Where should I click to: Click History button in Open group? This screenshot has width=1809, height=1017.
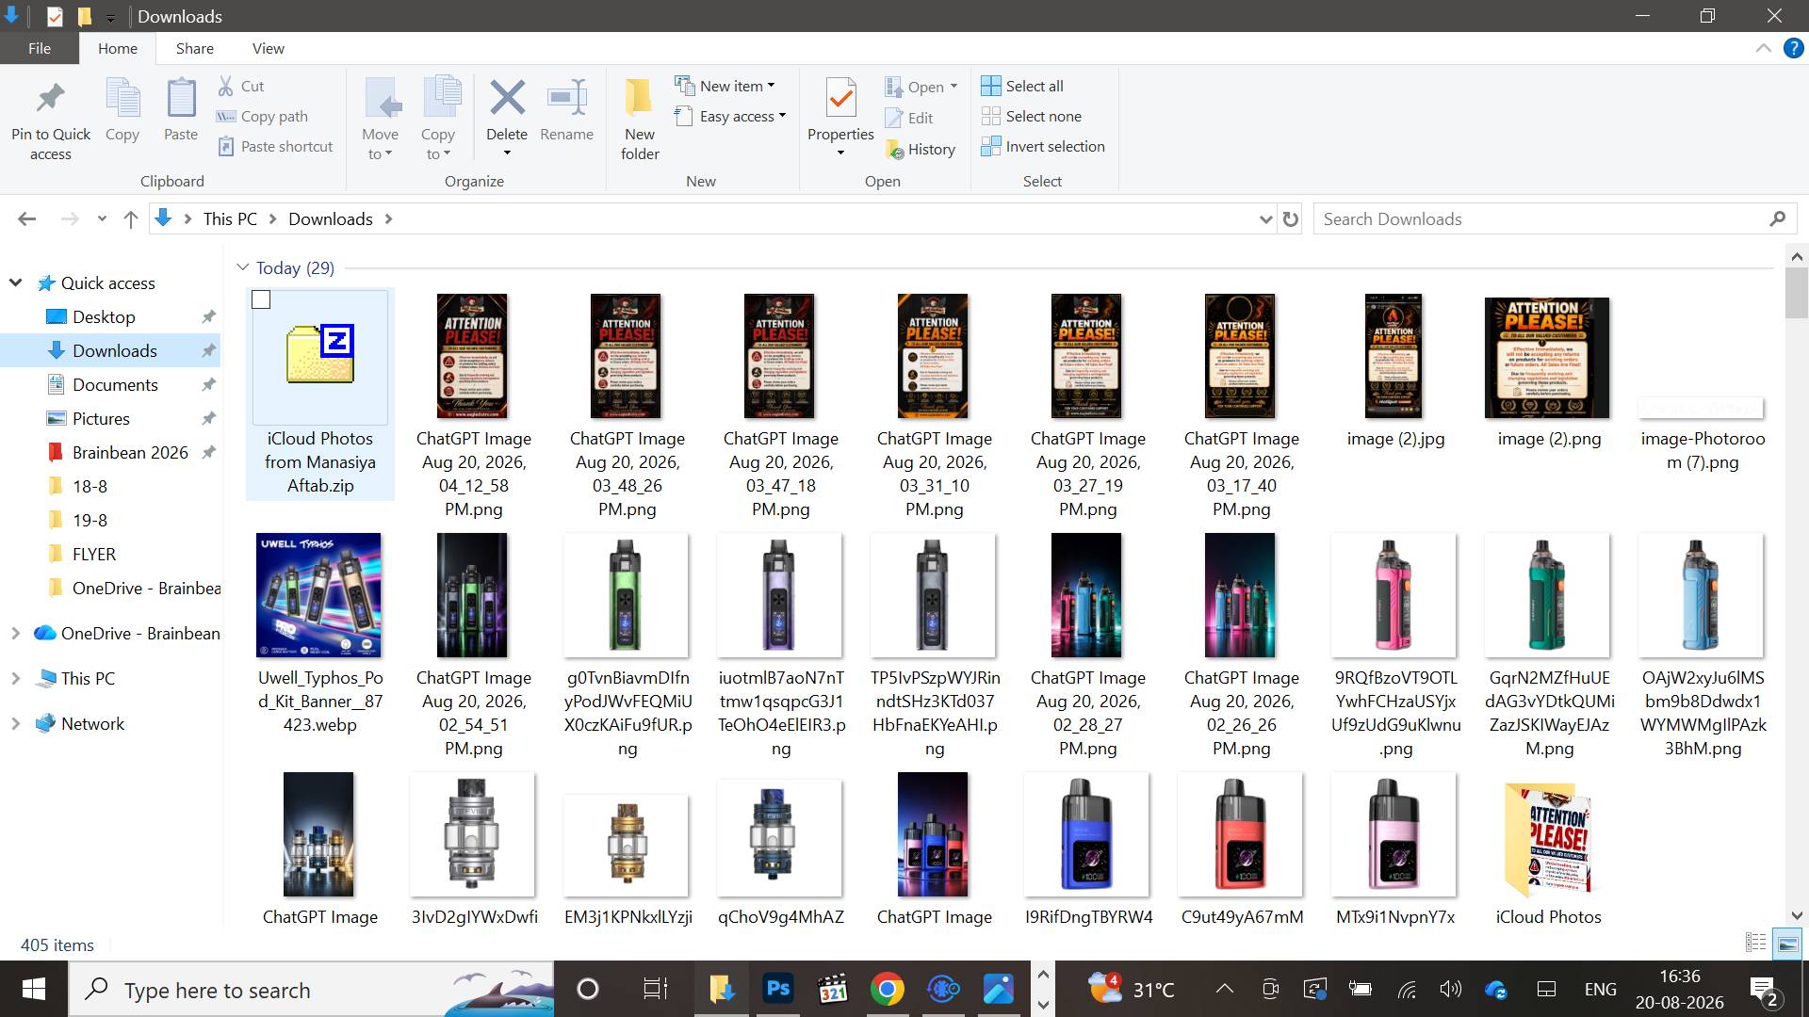point(921,149)
